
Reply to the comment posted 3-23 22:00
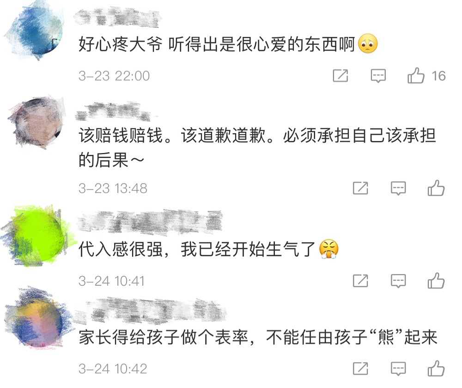click(x=378, y=76)
